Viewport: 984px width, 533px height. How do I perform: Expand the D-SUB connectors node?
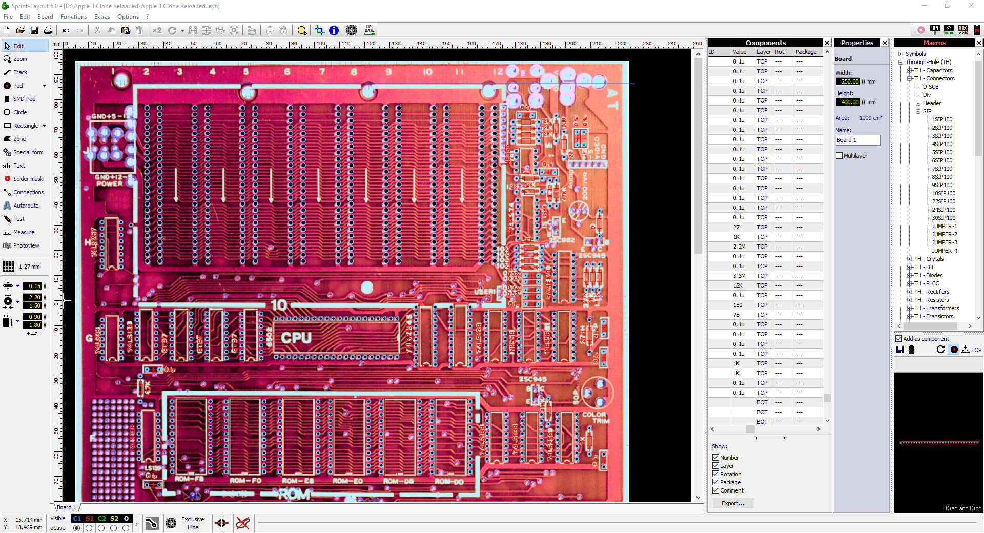(x=918, y=87)
